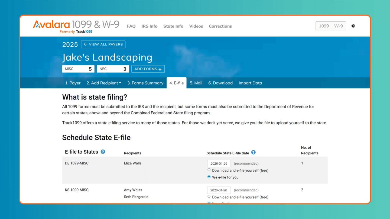Open the NEC forms count box
The height and width of the screenshot is (219, 390).
click(113, 69)
